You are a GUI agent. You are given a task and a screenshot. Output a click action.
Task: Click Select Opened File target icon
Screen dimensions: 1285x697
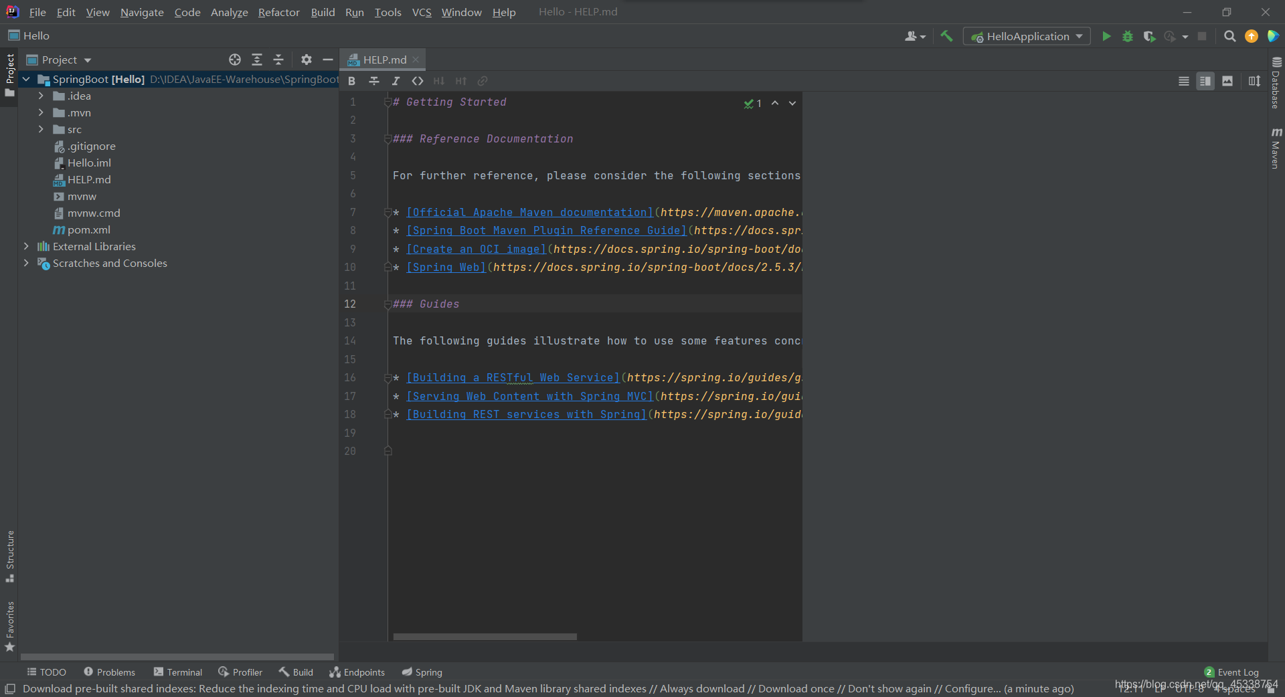point(235,60)
